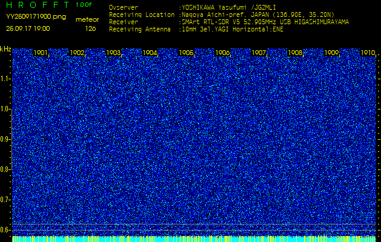Click the Receiving Location field label
The width and height of the screenshot is (381, 242).
(142, 15)
